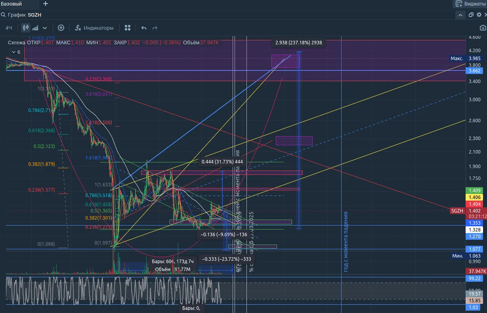The height and width of the screenshot is (313, 487).
Task: Select the Базовый workspace tab
Action: [11, 4]
